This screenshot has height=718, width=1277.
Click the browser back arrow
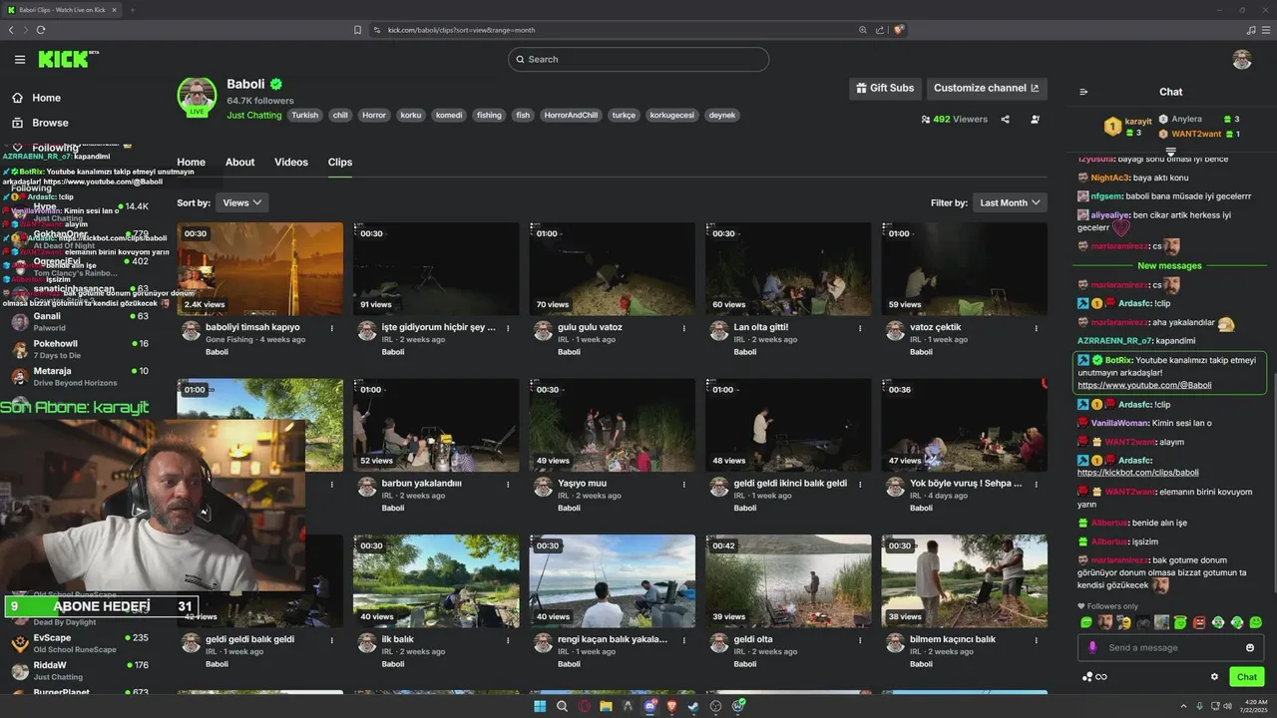pyautogui.click(x=11, y=30)
